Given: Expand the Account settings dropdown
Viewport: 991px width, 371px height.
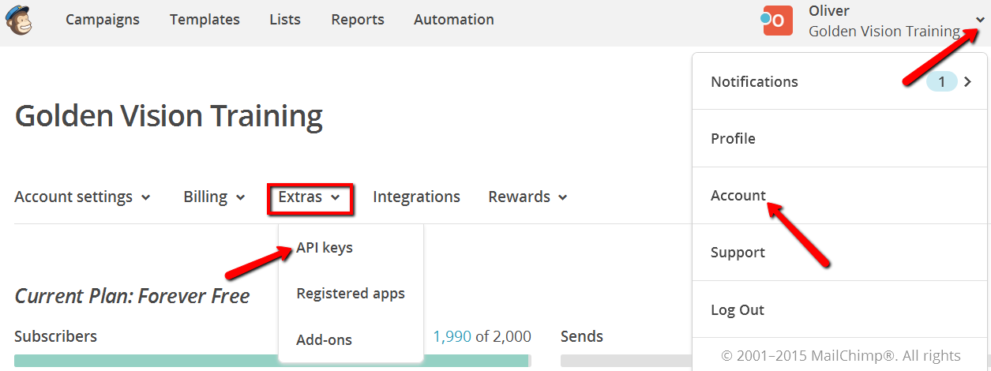Looking at the screenshot, I should pyautogui.click(x=82, y=197).
